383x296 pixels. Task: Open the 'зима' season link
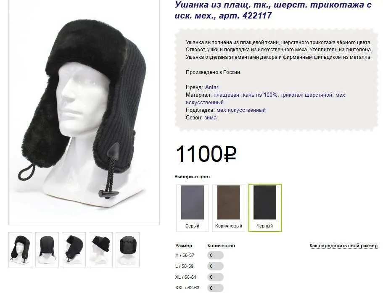pos(210,118)
